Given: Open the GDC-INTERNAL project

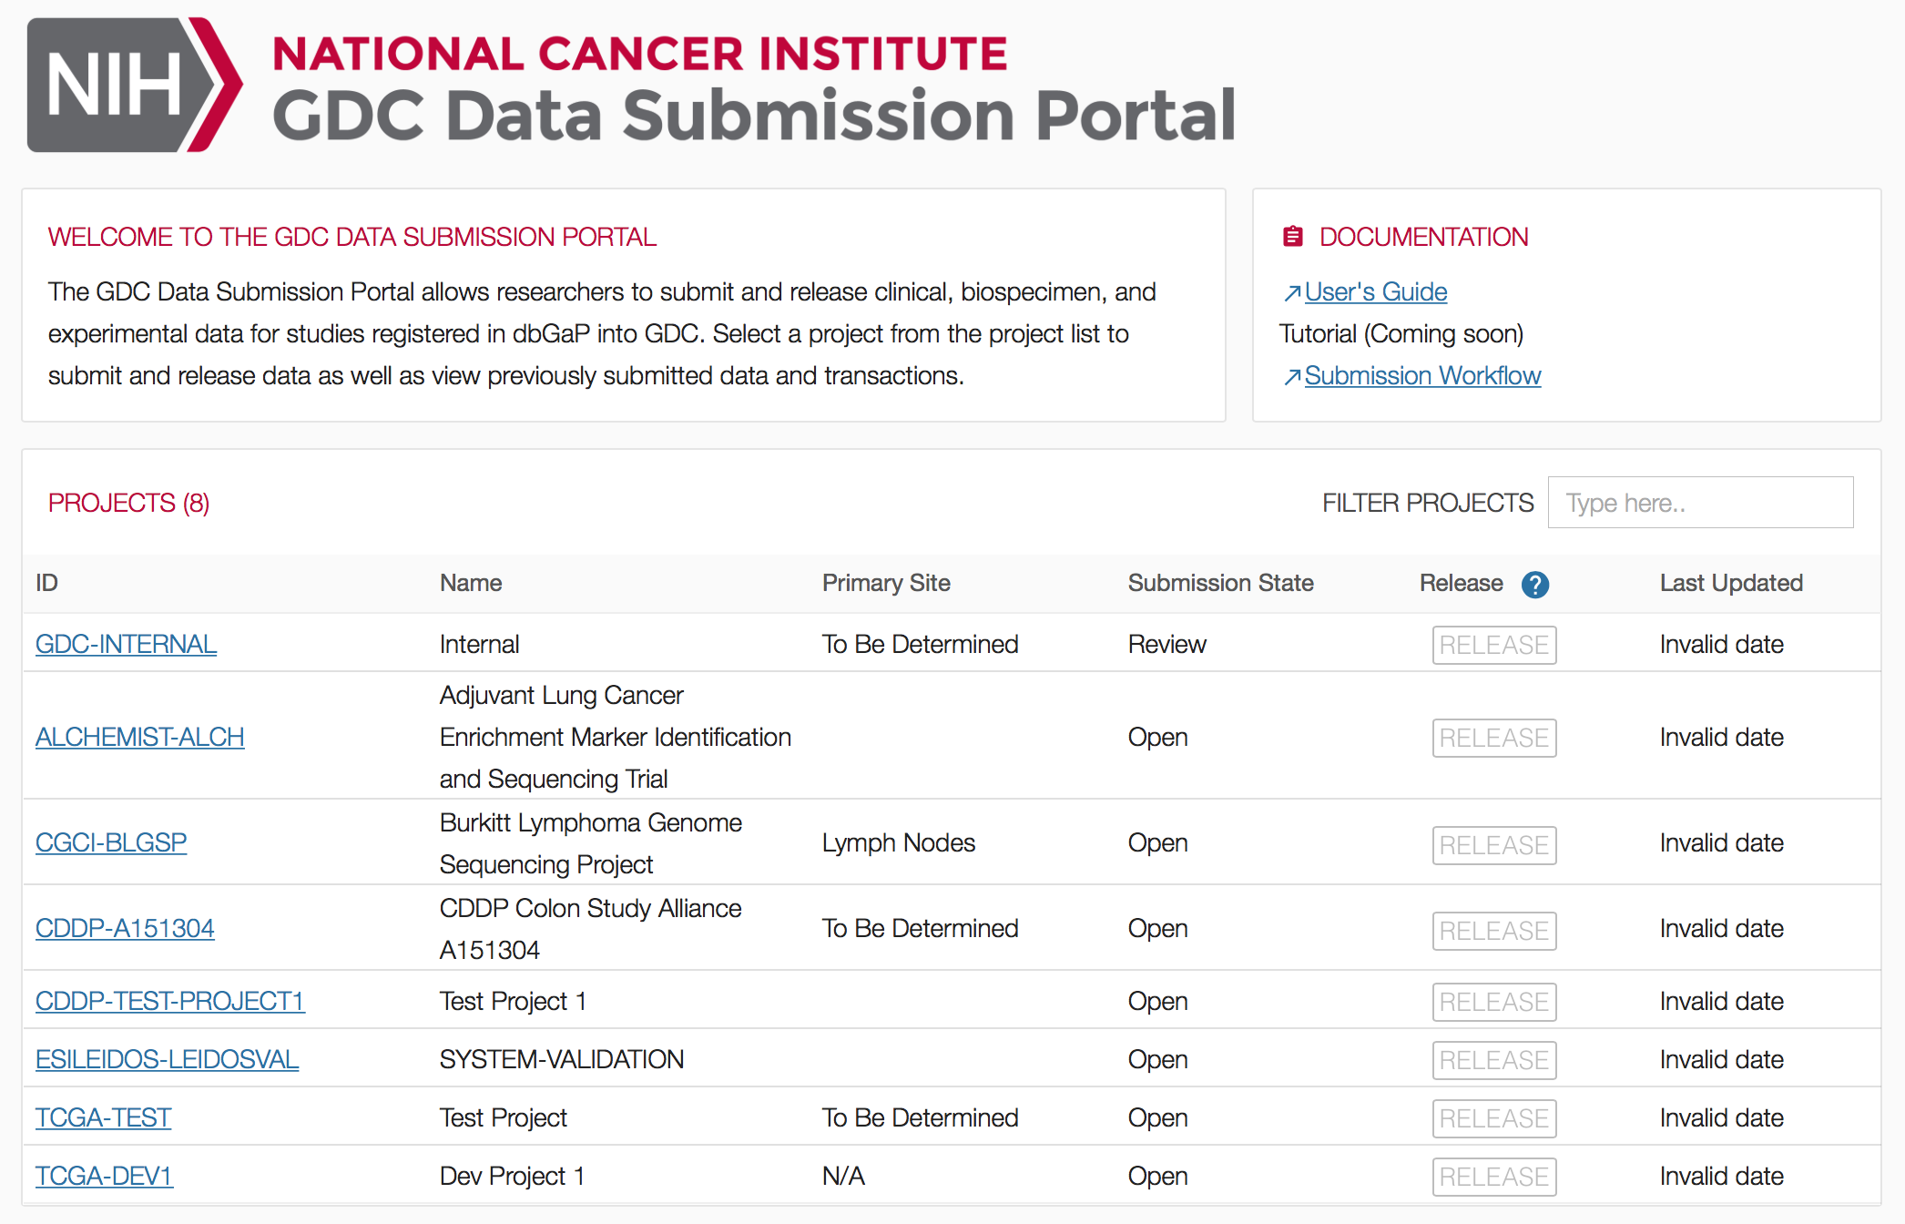Looking at the screenshot, I should pos(126,644).
